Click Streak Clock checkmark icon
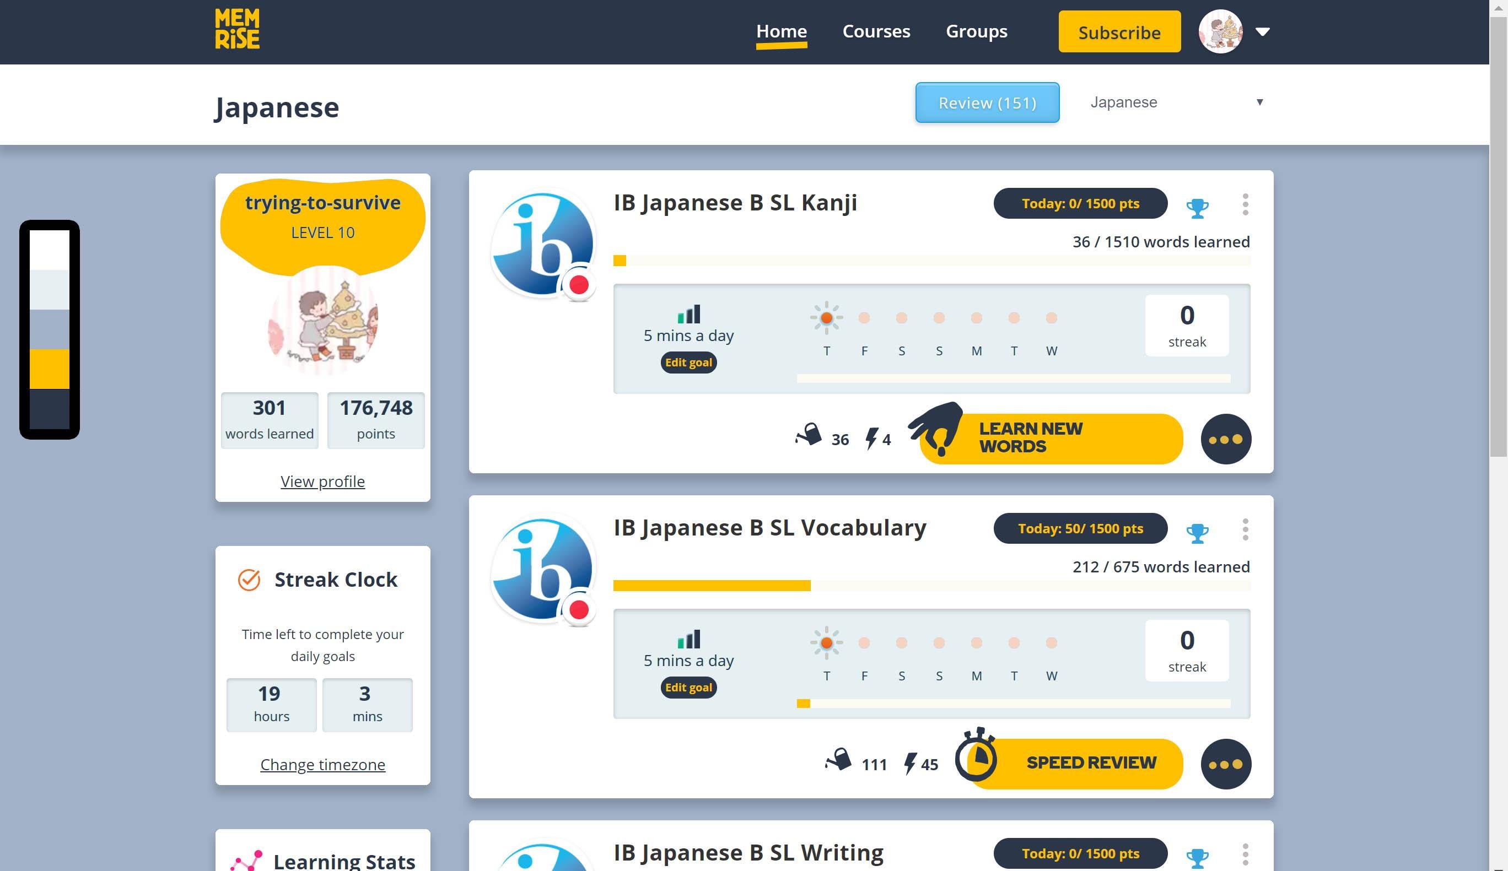The width and height of the screenshot is (1508, 871). tap(249, 579)
